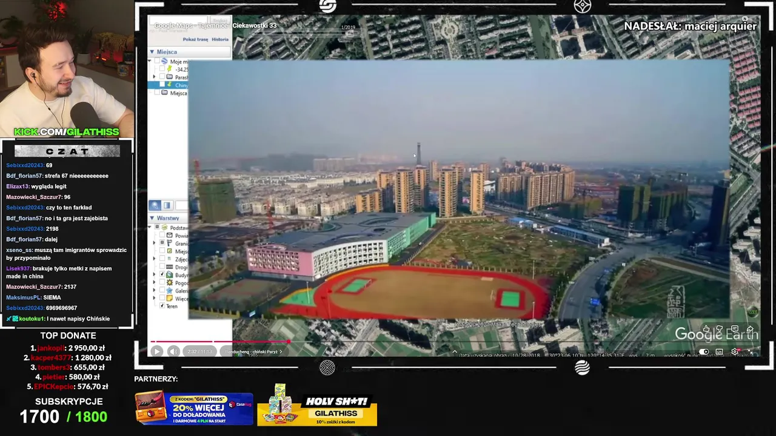The image size is (776, 436).
Task: Click the yellow note icon of Więcej layer
Action: click(170, 299)
